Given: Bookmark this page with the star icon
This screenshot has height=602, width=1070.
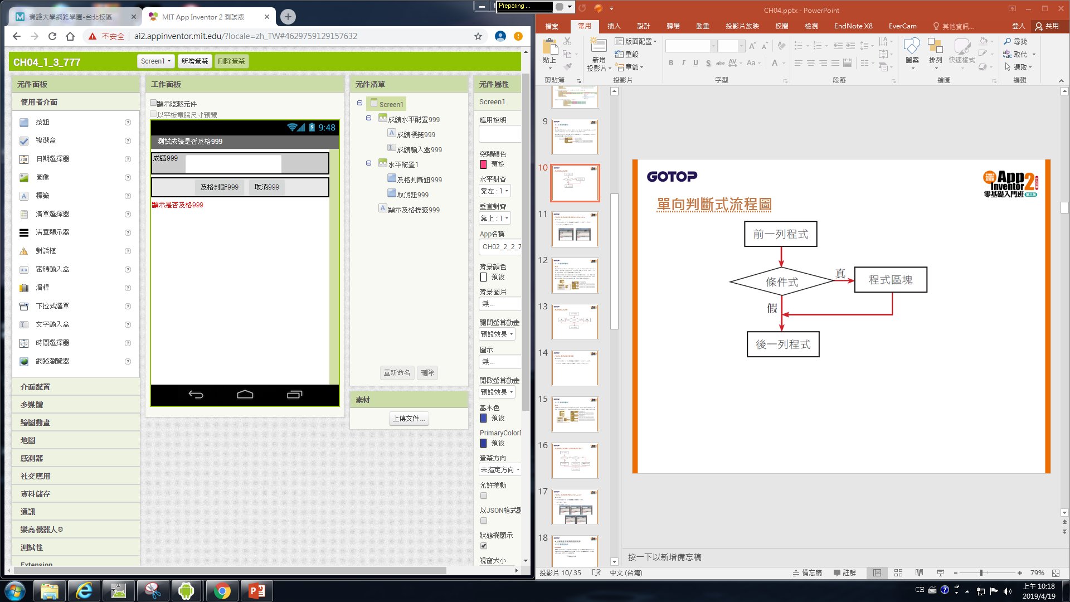Looking at the screenshot, I should pyautogui.click(x=478, y=36).
